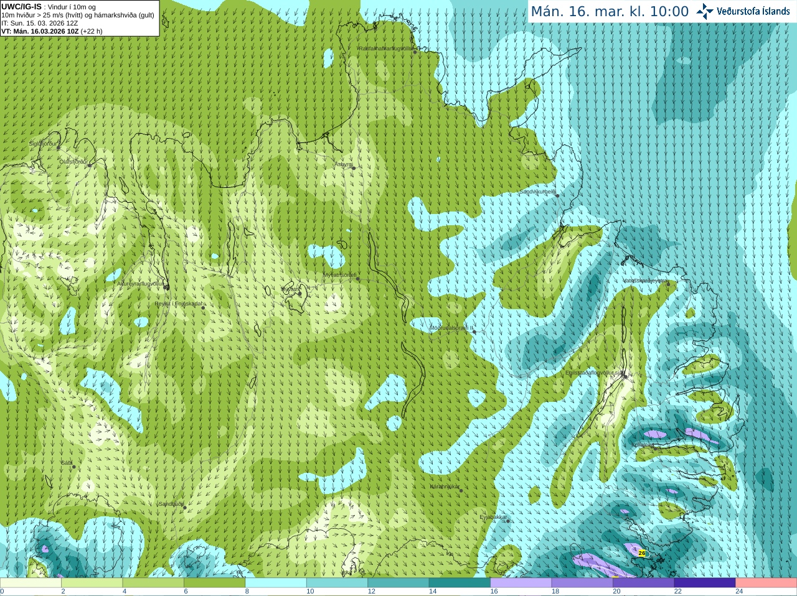Click the 10–12 m/s turquoise legend swatch
Screen dimensions: 797x596
[x=337, y=583]
